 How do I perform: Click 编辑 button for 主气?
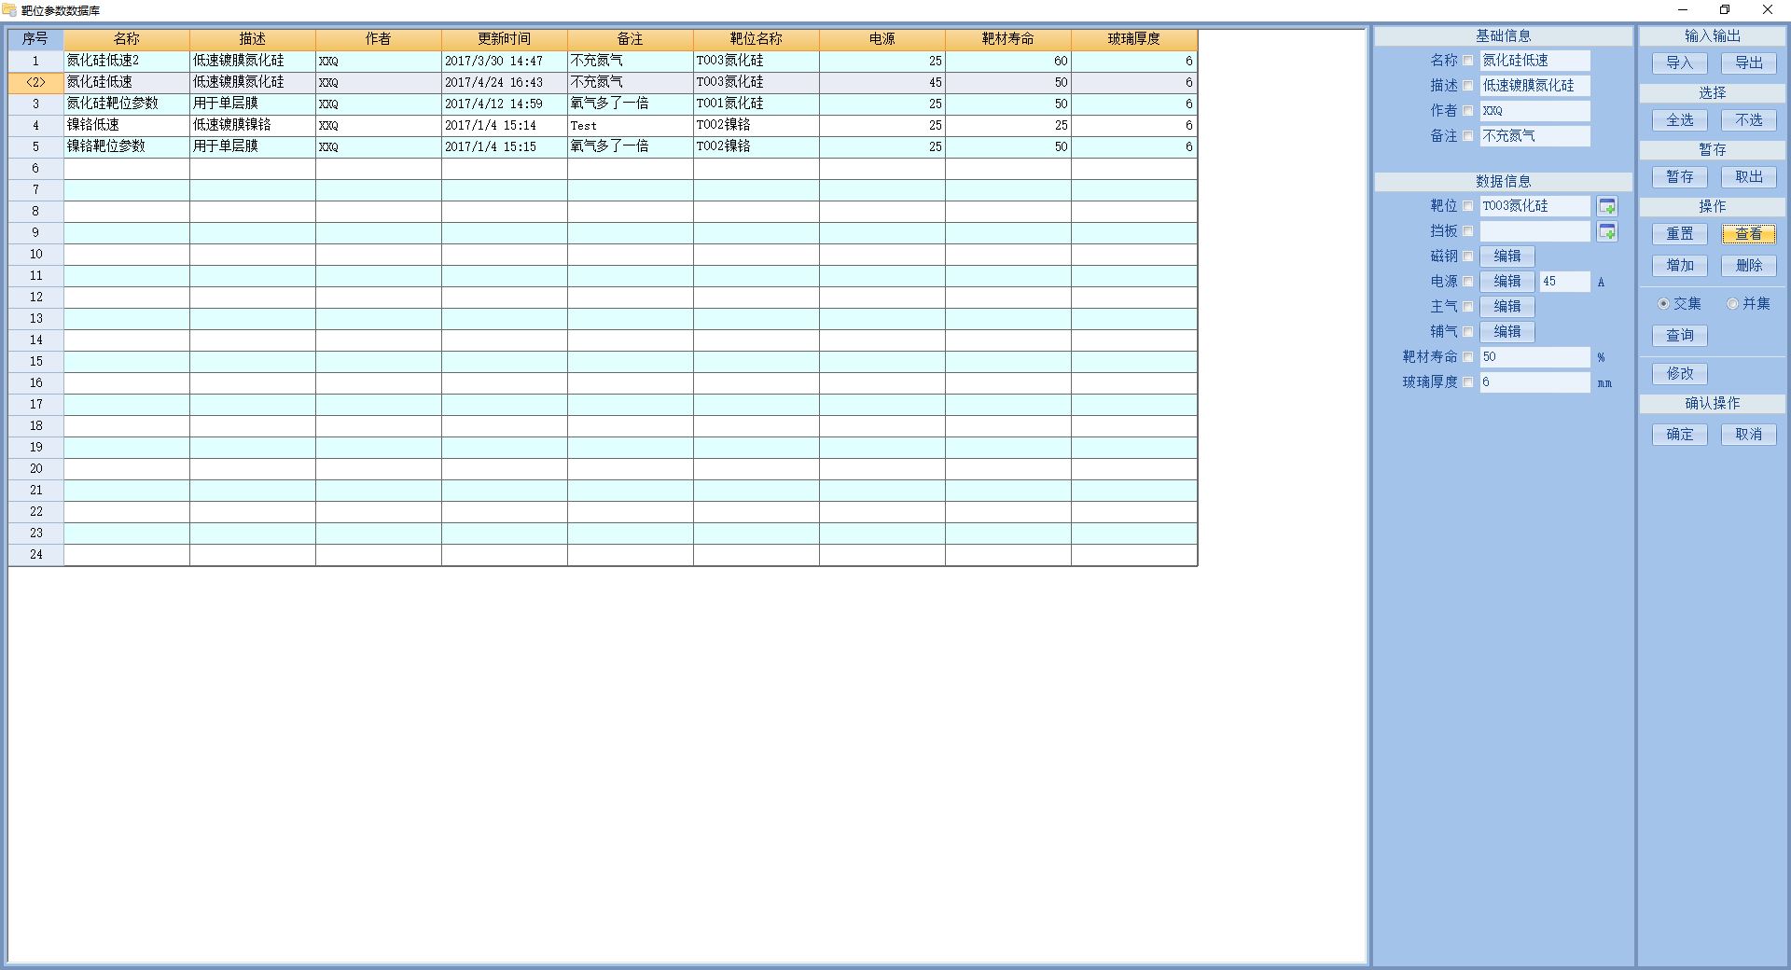point(1507,307)
